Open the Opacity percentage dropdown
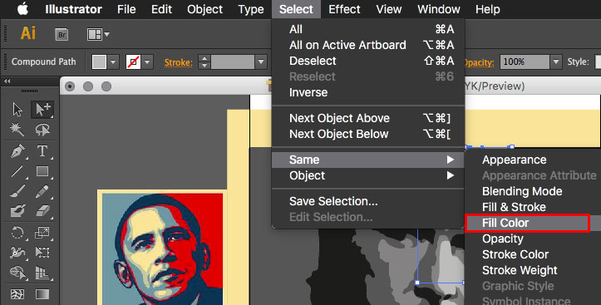Screen dimensions: 601x305 556,61
